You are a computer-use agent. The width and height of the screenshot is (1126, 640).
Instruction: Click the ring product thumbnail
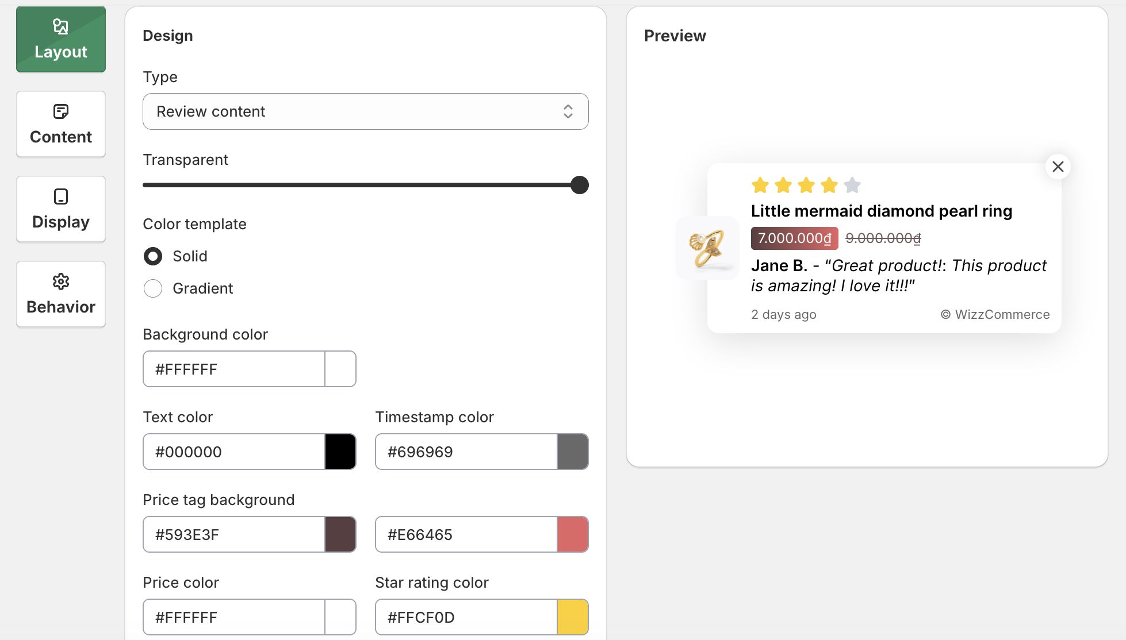tap(707, 248)
